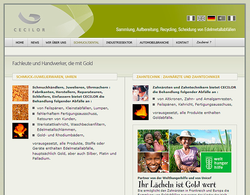The image size is (250, 195).
Task: Click the 'Zauberei ?' menu link
Action: (x=204, y=42)
